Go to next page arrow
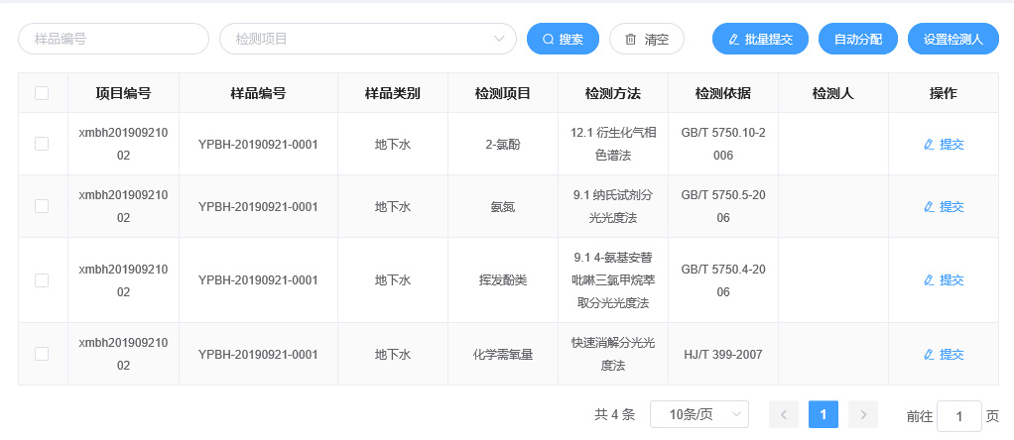 pos(863,414)
